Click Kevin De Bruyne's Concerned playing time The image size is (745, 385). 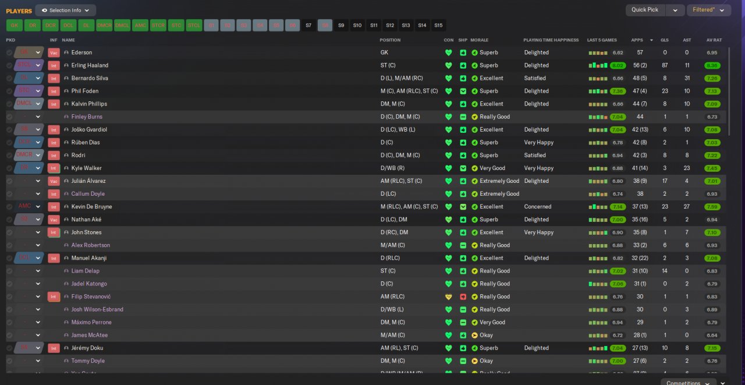(538, 207)
